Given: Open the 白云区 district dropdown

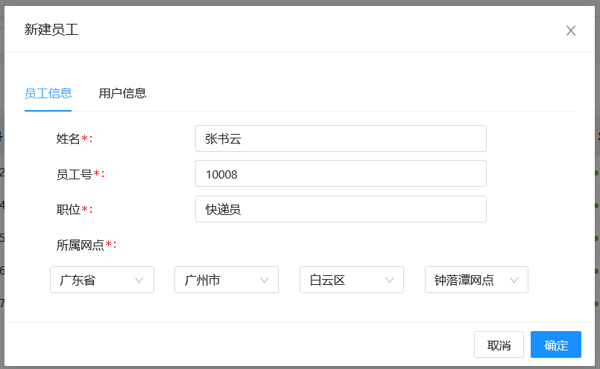Looking at the screenshot, I should tap(352, 280).
